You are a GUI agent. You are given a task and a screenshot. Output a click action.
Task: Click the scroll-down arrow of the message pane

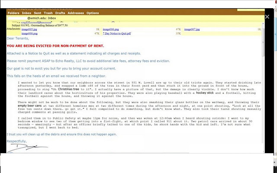[263, 151]
